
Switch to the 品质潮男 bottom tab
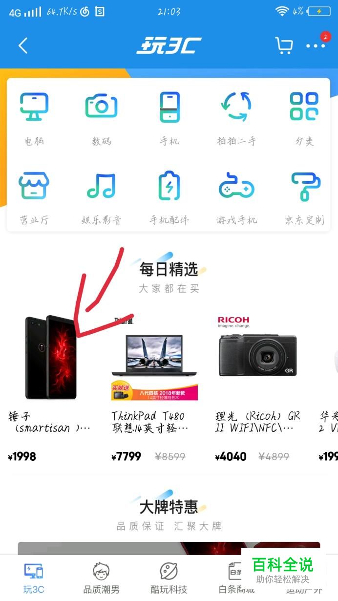tap(101, 578)
